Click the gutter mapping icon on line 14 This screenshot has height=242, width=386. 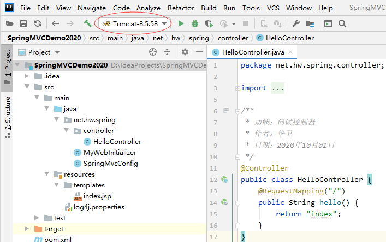pyautogui.click(x=224, y=202)
